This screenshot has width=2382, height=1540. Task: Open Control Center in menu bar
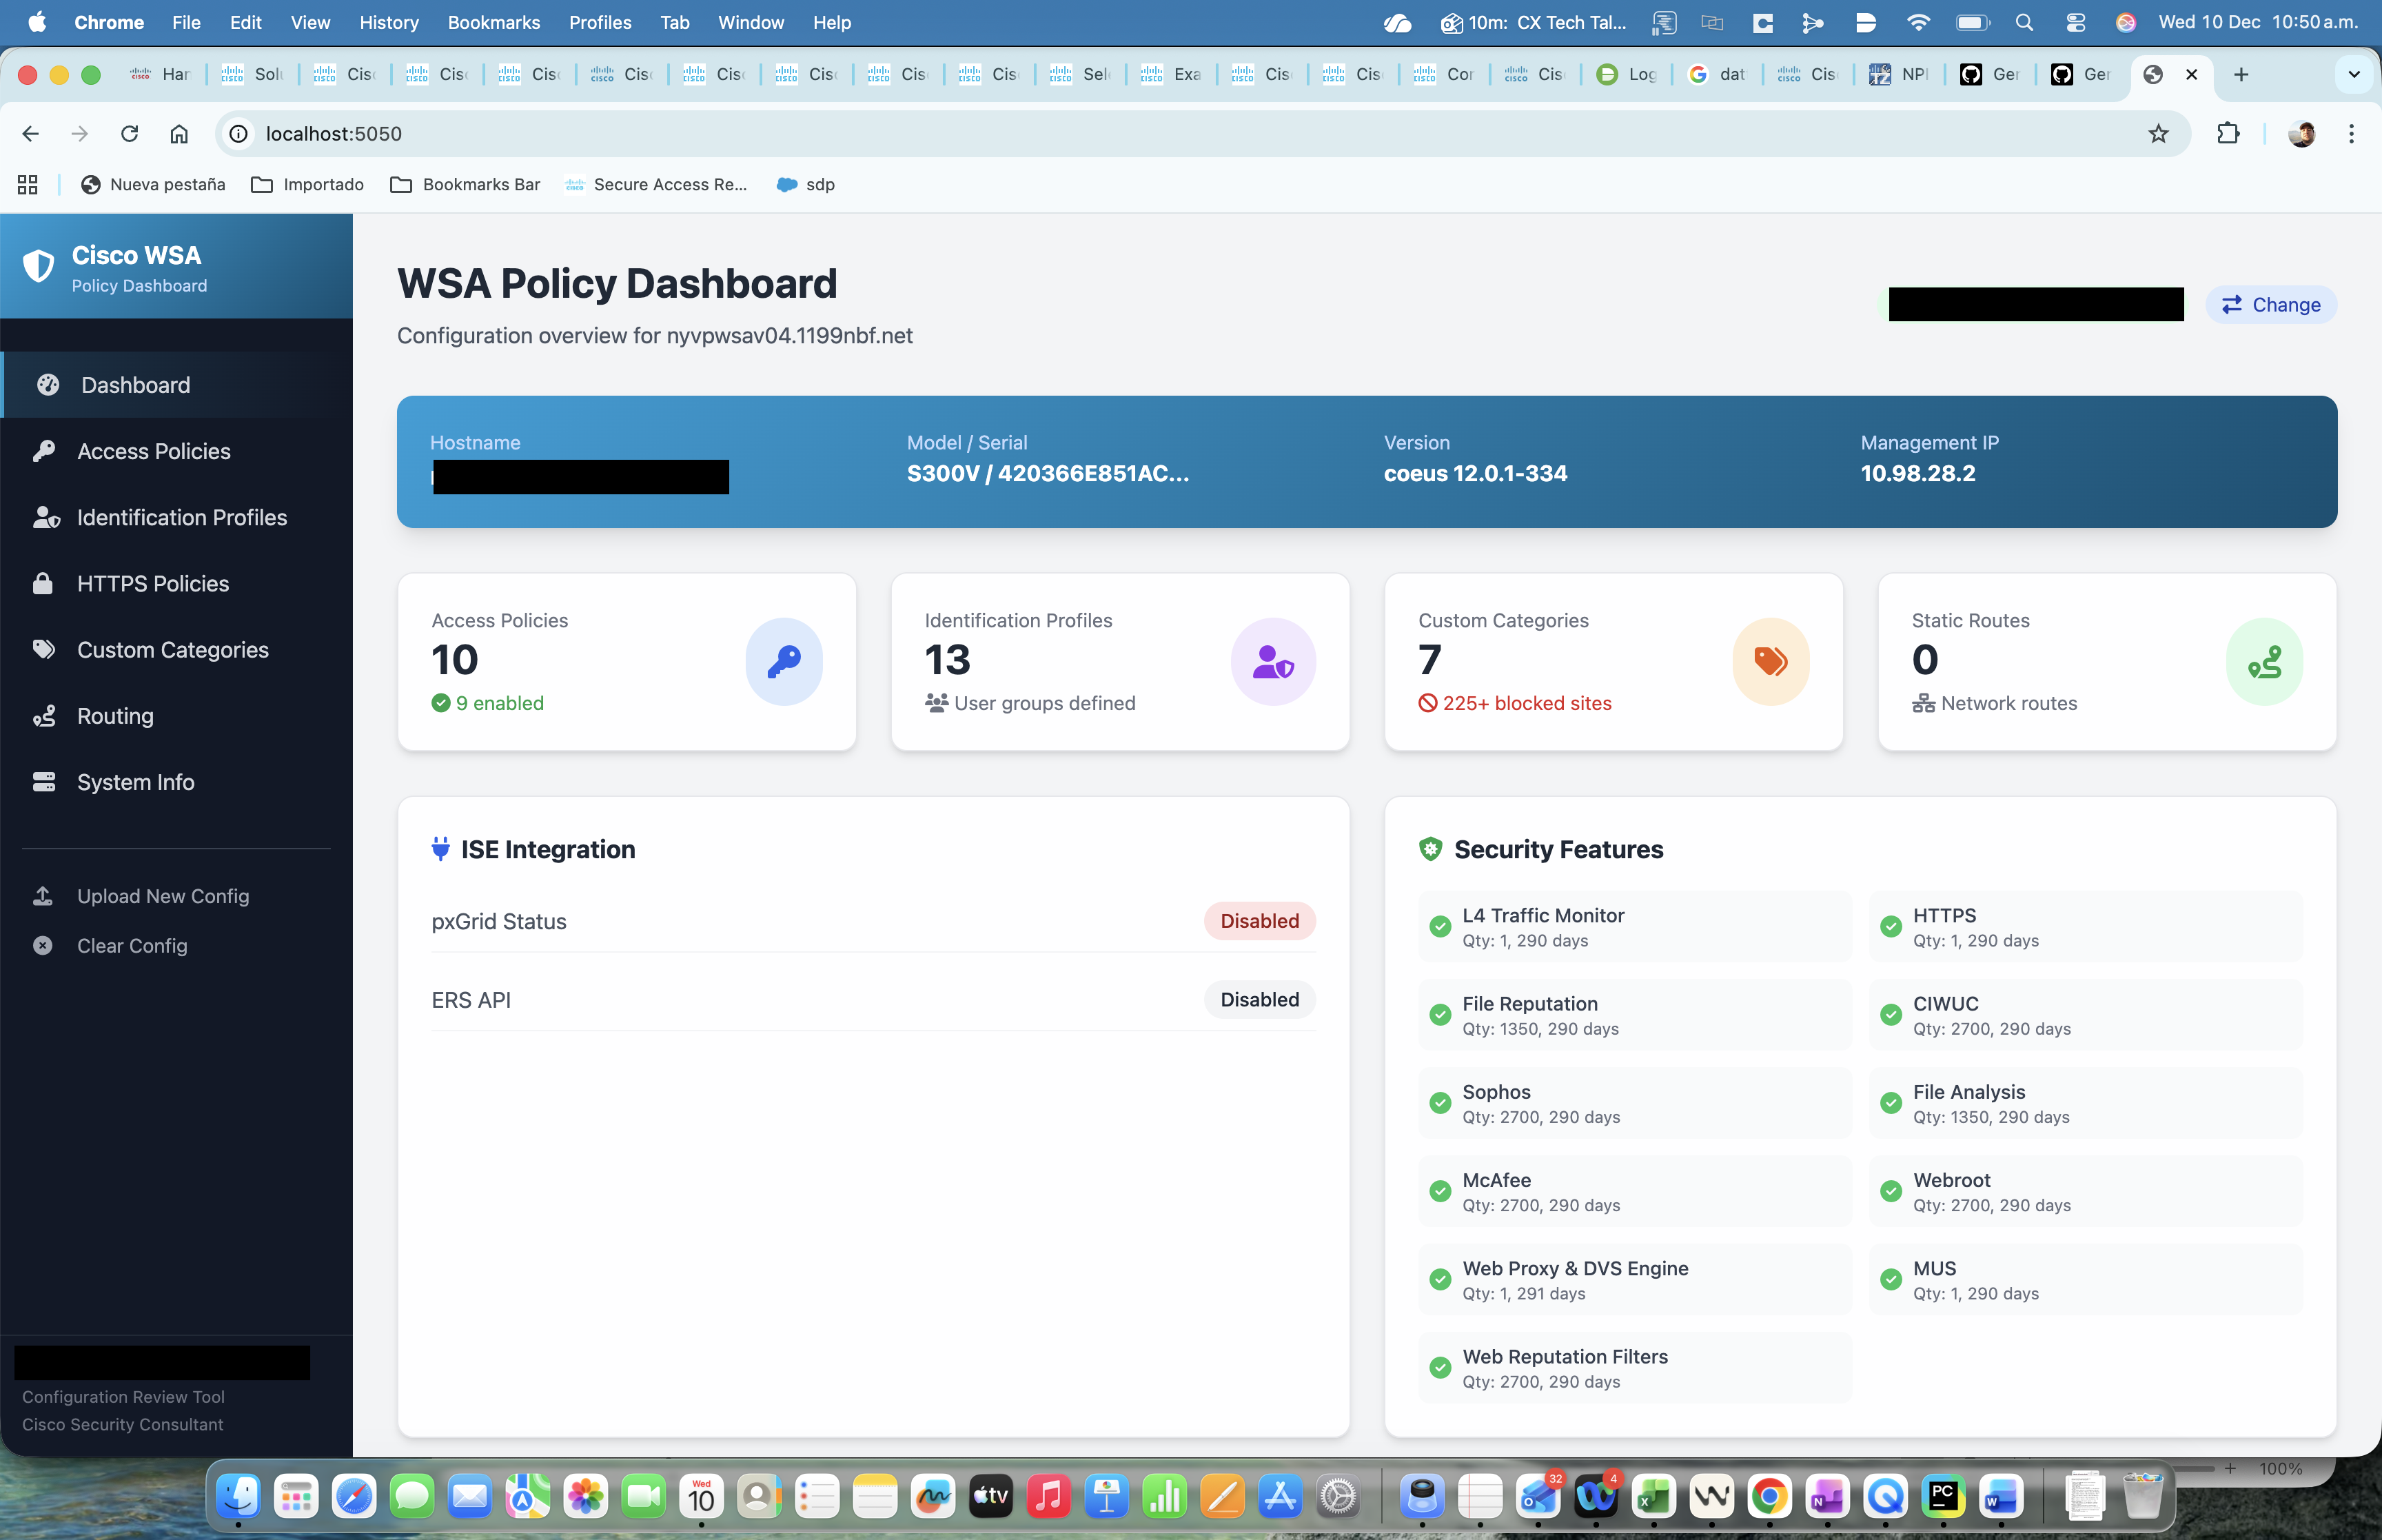click(x=2075, y=22)
